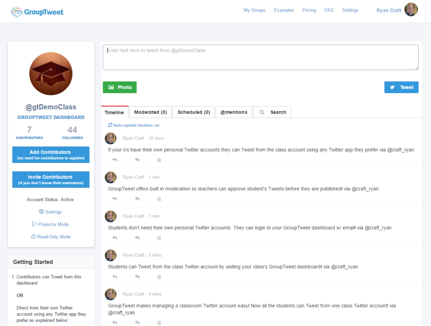The image size is (431, 326).
Task: Retweet the 10 secs tweet
Action: 137,160
